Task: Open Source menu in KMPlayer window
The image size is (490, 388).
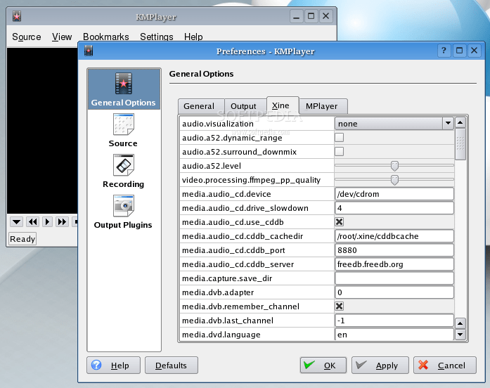Action: click(x=27, y=37)
